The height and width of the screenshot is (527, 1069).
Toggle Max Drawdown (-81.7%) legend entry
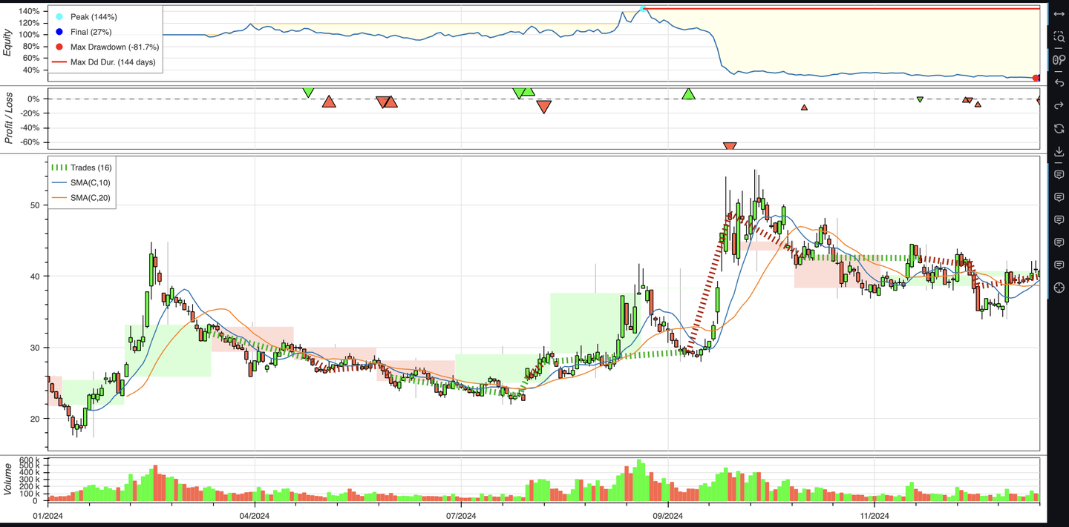[x=106, y=47]
